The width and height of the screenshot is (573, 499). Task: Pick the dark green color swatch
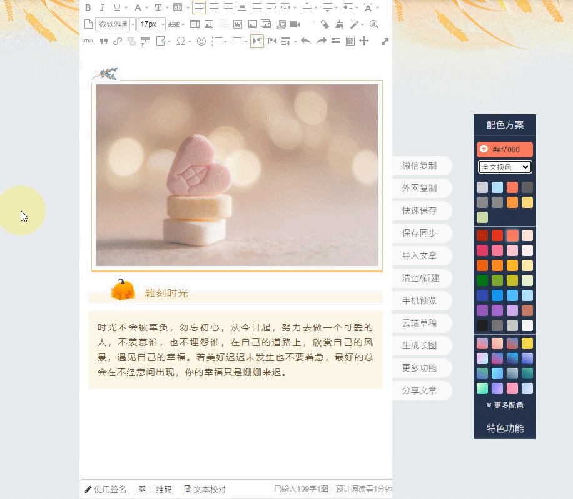(x=482, y=280)
